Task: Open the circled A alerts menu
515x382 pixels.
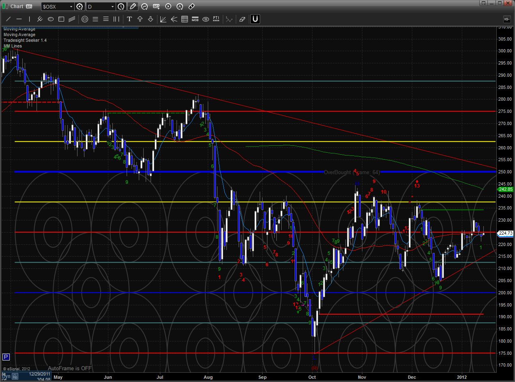Action: [x=180, y=6]
